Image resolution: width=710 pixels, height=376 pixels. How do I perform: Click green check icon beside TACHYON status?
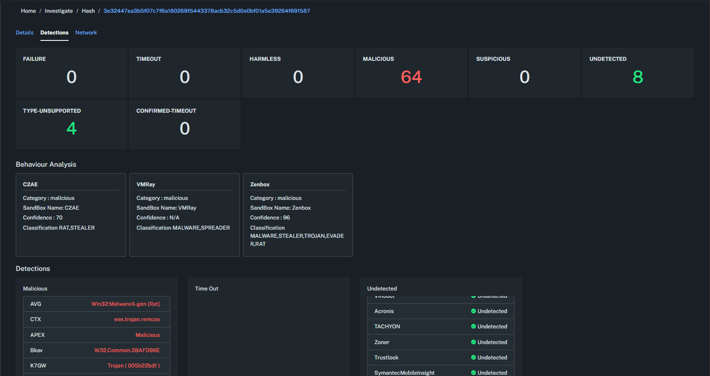(x=473, y=327)
